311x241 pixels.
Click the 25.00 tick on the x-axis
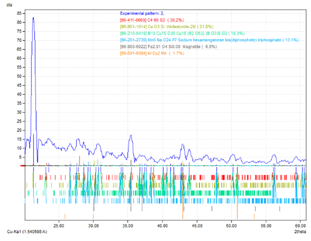coord(59,226)
